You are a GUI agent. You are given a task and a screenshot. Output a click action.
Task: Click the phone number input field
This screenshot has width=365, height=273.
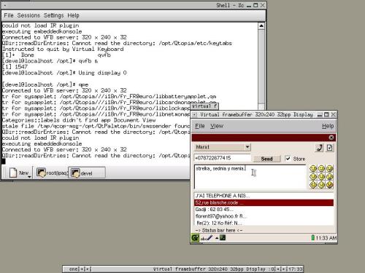[223, 158]
